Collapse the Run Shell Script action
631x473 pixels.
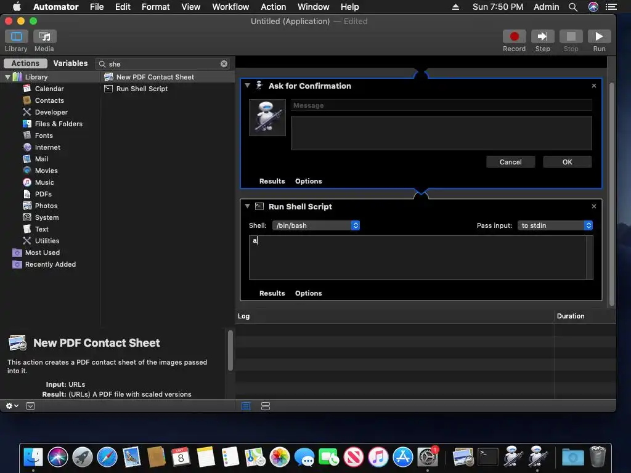[x=248, y=206]
